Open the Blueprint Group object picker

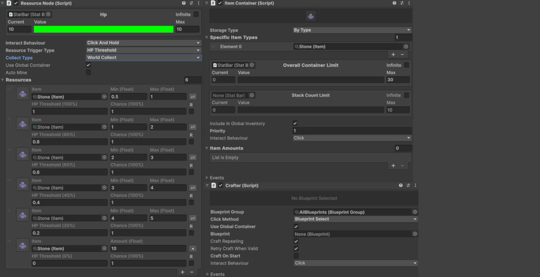coord(414,211)
